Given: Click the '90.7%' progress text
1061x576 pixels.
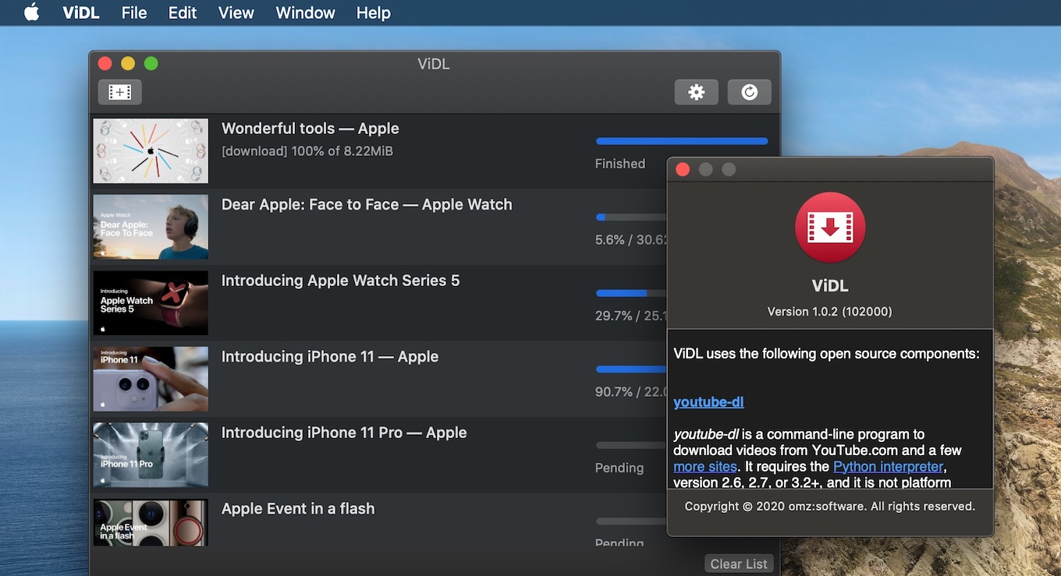Looking at the screenshot, I should point(613,392).
